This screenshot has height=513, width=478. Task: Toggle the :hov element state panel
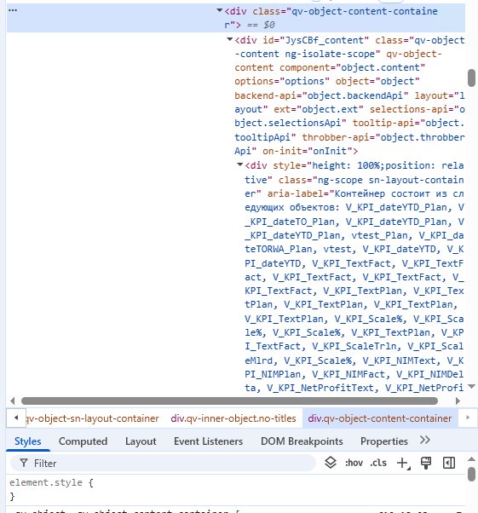pyautogui.click(x=354, y=463)
